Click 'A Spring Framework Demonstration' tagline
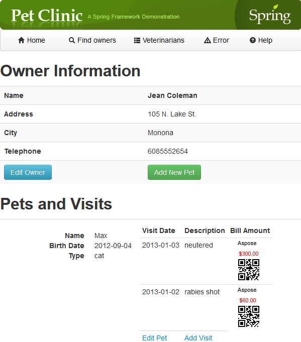The height and width of the screenshot is (342, 301). click(x=134, y=17)
